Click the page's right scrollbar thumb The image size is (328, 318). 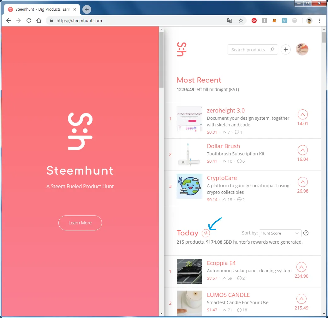coord(324,37)
